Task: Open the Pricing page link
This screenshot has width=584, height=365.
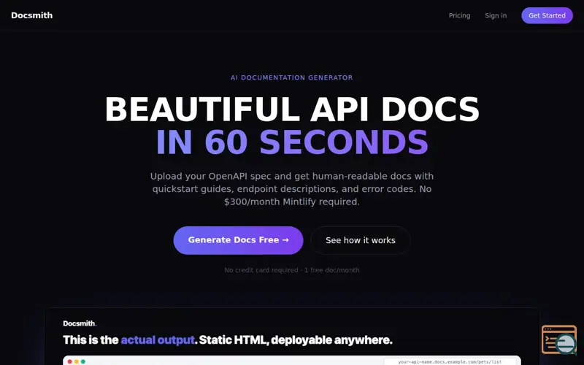Action: (x=459, y=15)
